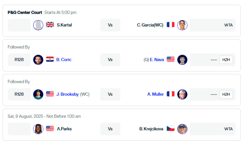Click the Czech flag beside B.Krejcikova

click(171, 128)
